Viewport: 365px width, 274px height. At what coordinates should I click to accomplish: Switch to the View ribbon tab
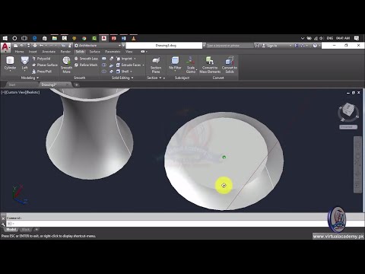point(129,52)
